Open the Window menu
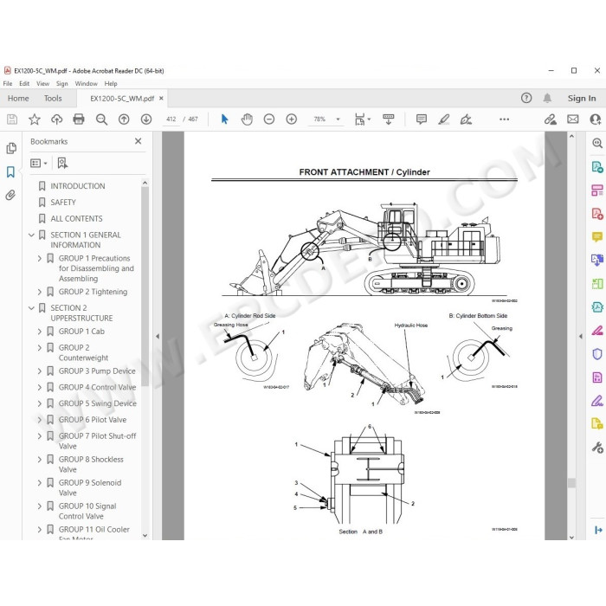Screen dimensions: 606x606 click(x=86, y=83)
